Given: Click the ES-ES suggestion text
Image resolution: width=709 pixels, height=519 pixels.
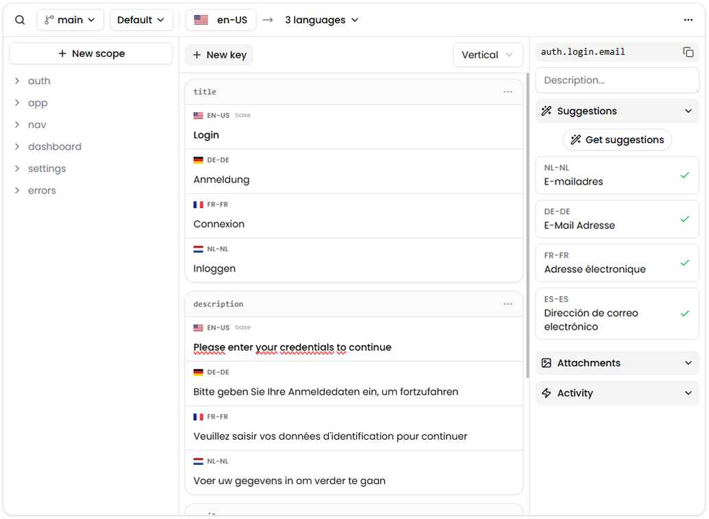Looking at the screenshot, I should tap(591, 320).
